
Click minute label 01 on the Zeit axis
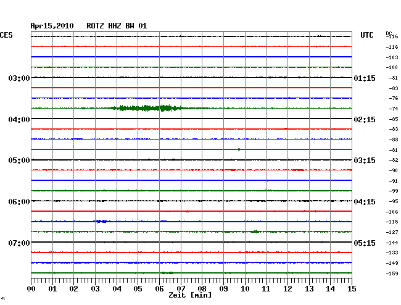(x=52, y=289)
